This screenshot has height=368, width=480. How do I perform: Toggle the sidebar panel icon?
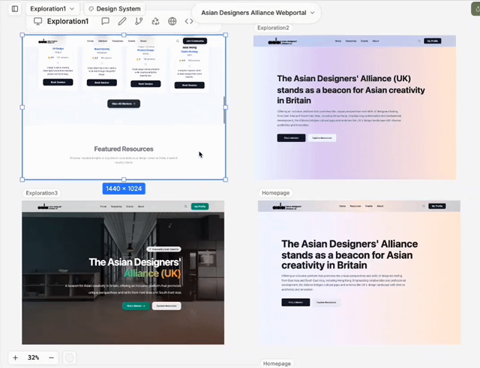tap(15, 9)
